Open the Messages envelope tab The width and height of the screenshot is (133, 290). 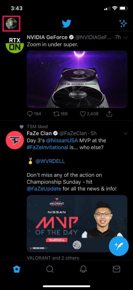pyautogui.click(x=116, y=269)
